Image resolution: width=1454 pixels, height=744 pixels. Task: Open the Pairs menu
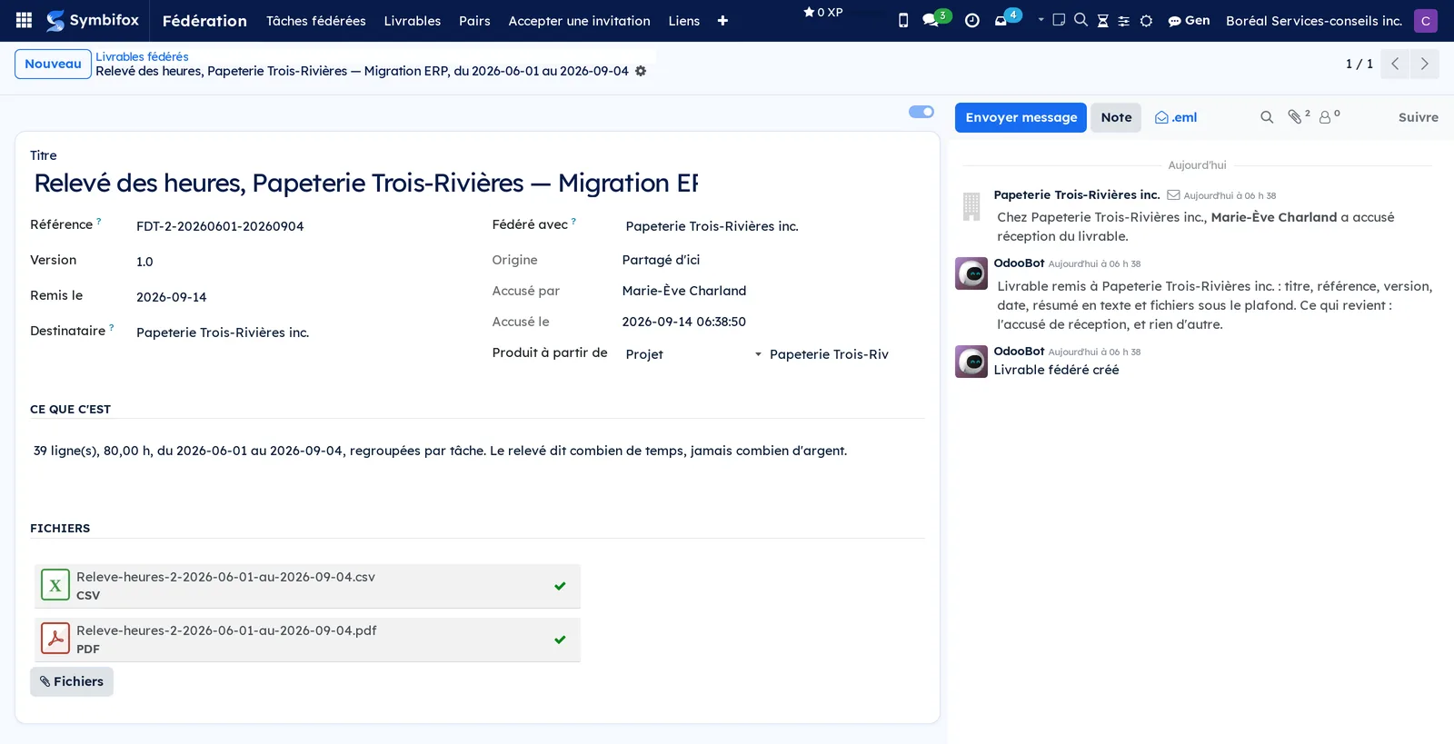[x=474, y=20]
